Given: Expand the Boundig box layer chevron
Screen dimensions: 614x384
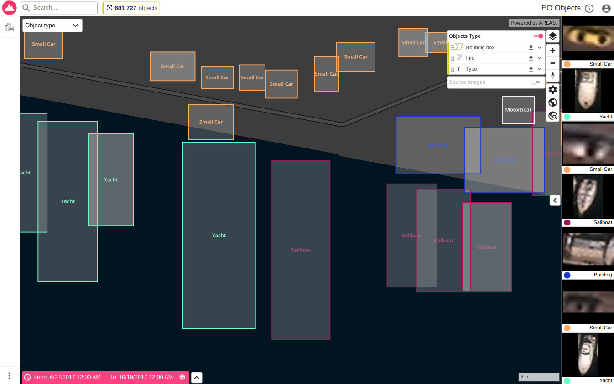Looking at the screenshot, I should coord(540,47).
